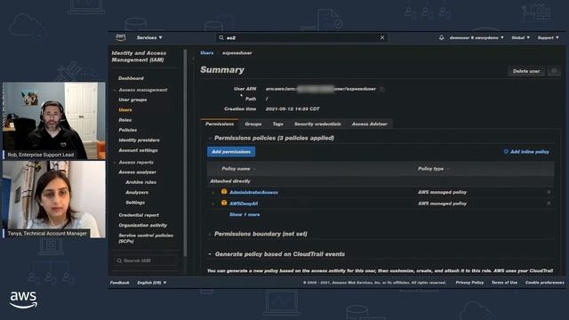Open the Services dropdown menu
Image resolution: width=569 pixels, height=320 pixels.
pyautogui.click(x=149, y=37)
